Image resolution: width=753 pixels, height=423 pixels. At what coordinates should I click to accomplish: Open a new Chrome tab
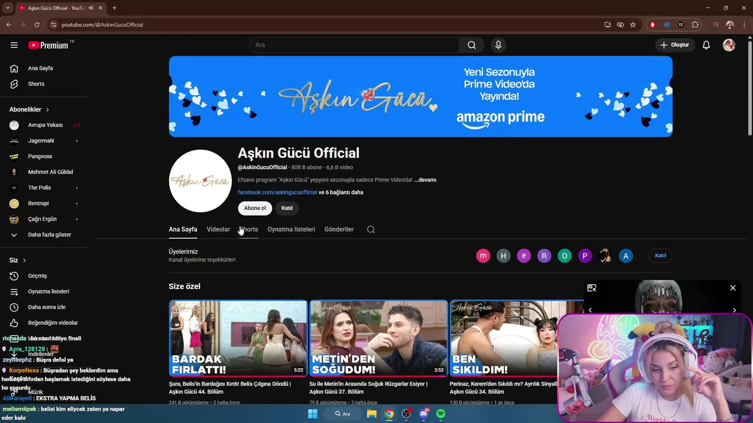pos(114,8)
